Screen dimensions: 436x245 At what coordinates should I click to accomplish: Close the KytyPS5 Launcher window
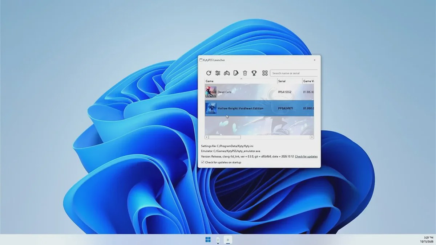pyautogui.click(x=314, y=60)
